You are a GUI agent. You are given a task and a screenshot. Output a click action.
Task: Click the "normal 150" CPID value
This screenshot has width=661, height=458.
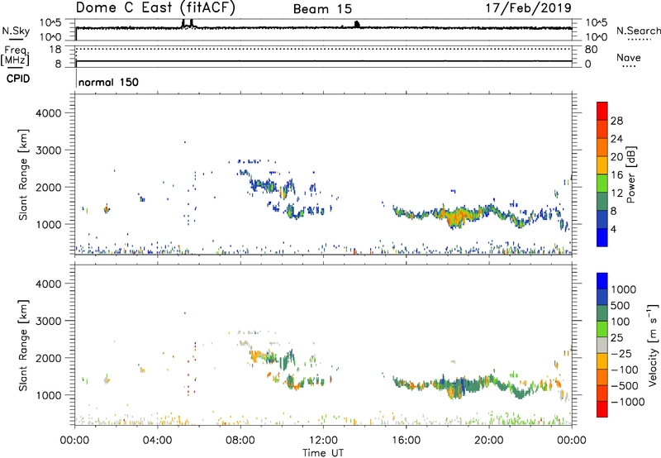108,82
